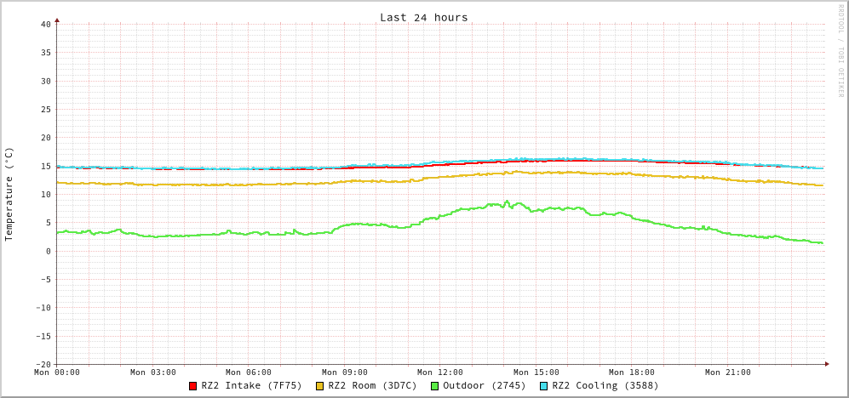Screen dimensions: 849x398
Task: Click the "Last 24 hours" graph title
Action: [424, 17]
